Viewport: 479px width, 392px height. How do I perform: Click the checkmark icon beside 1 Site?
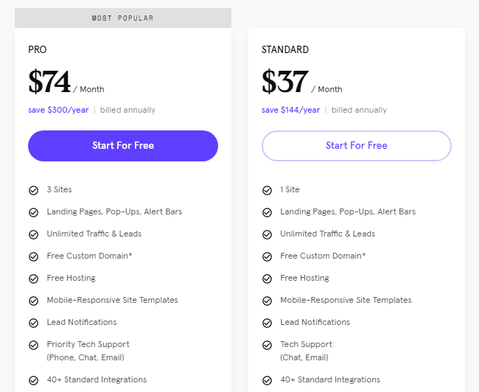tap(267, 190)
